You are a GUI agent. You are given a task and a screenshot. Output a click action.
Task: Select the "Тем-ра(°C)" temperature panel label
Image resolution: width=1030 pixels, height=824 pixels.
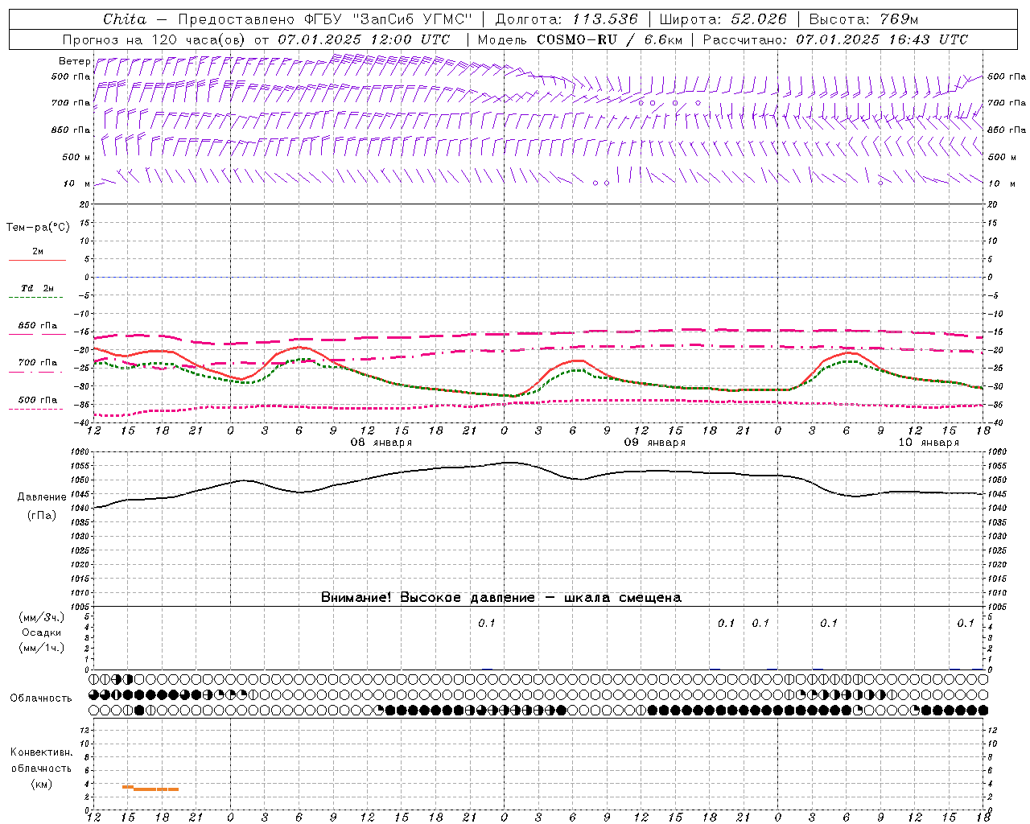tap(38, 228)
